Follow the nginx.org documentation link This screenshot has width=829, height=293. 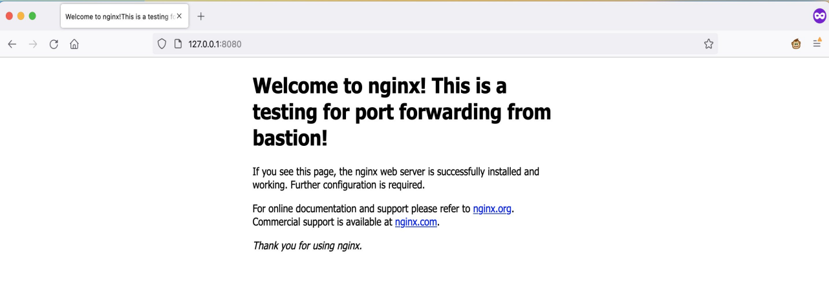493,209
